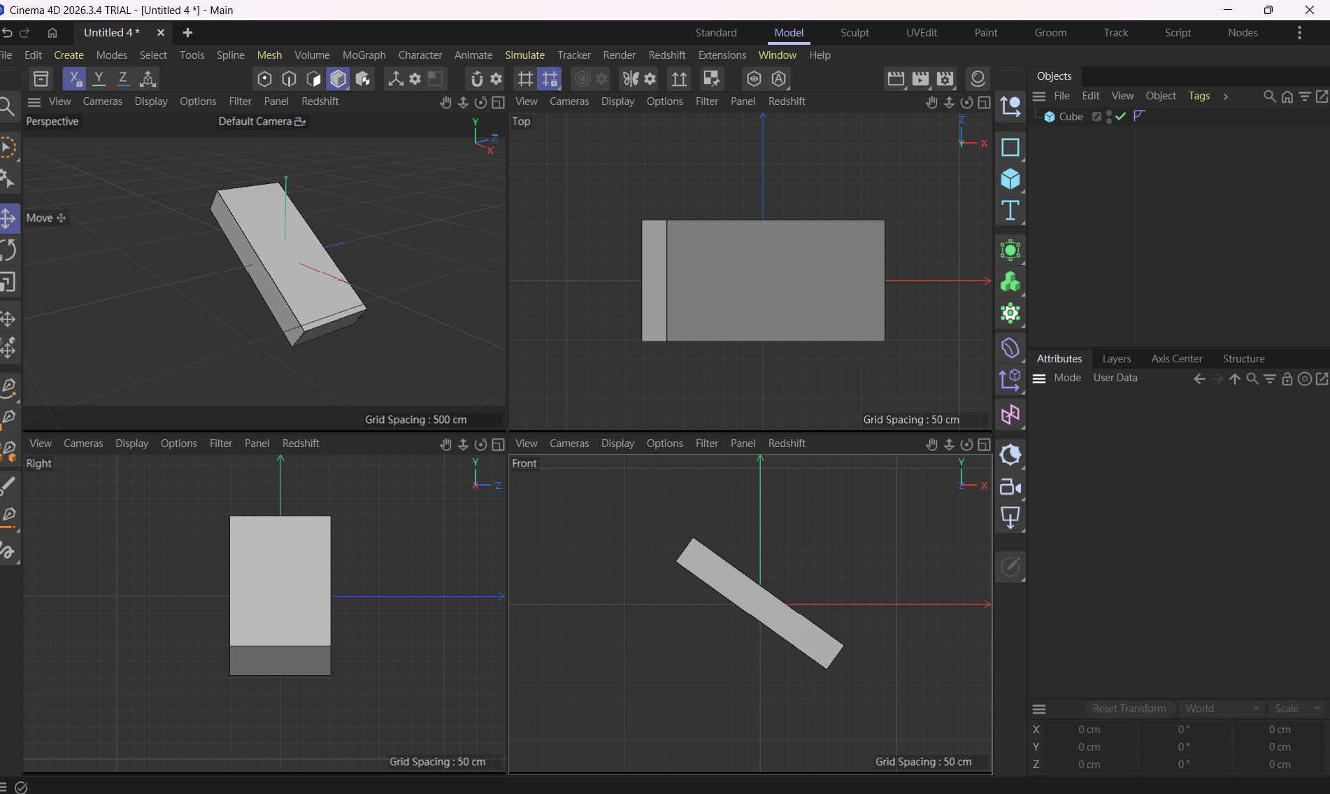Add a new document tab
Viewport: 1330px width, 794px height.
(187, 33)
